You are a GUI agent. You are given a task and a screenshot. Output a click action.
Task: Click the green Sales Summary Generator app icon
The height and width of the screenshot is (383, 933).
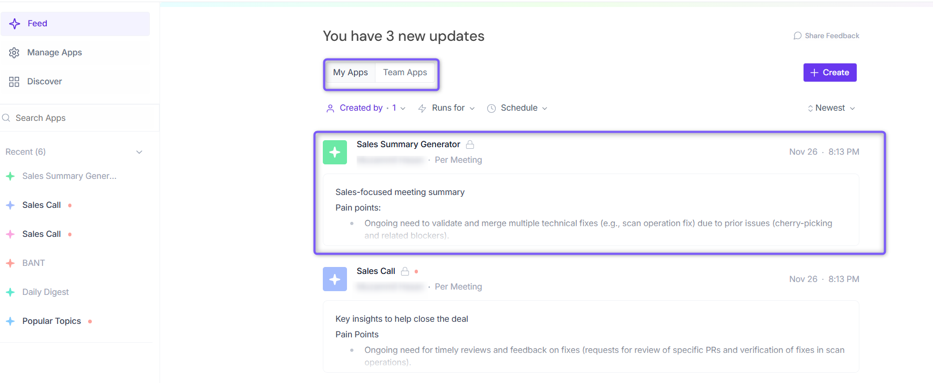tap(335, 153)
